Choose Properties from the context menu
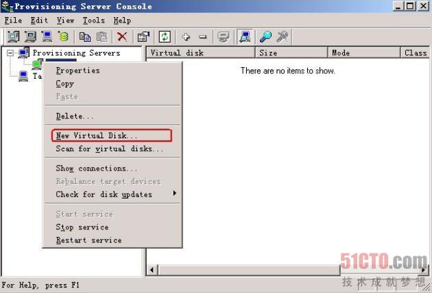432x293 pixels. 112,71
